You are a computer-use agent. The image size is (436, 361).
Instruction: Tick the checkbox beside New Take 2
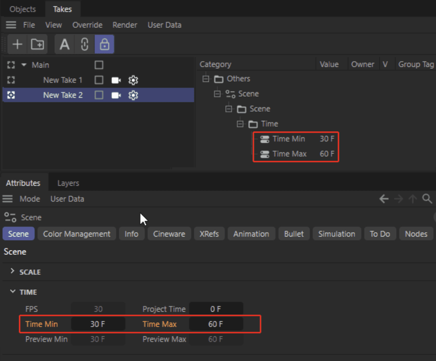pyautogui.click(x=99, y=95)
